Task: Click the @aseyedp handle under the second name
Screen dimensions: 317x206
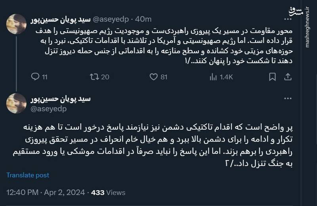Action: [x=48, y=108]
